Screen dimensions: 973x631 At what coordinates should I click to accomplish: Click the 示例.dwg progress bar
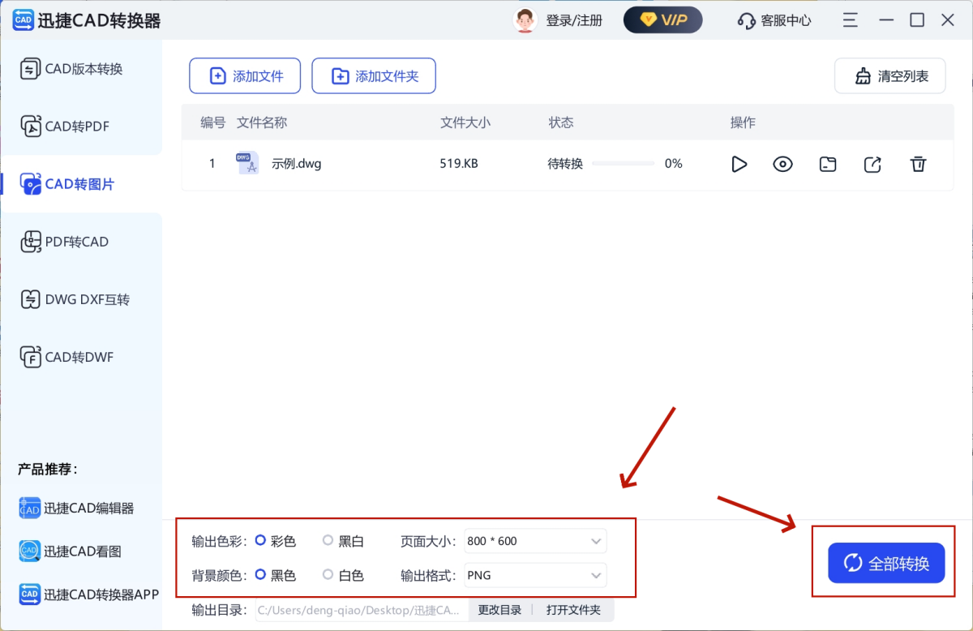tap(623, 164)
